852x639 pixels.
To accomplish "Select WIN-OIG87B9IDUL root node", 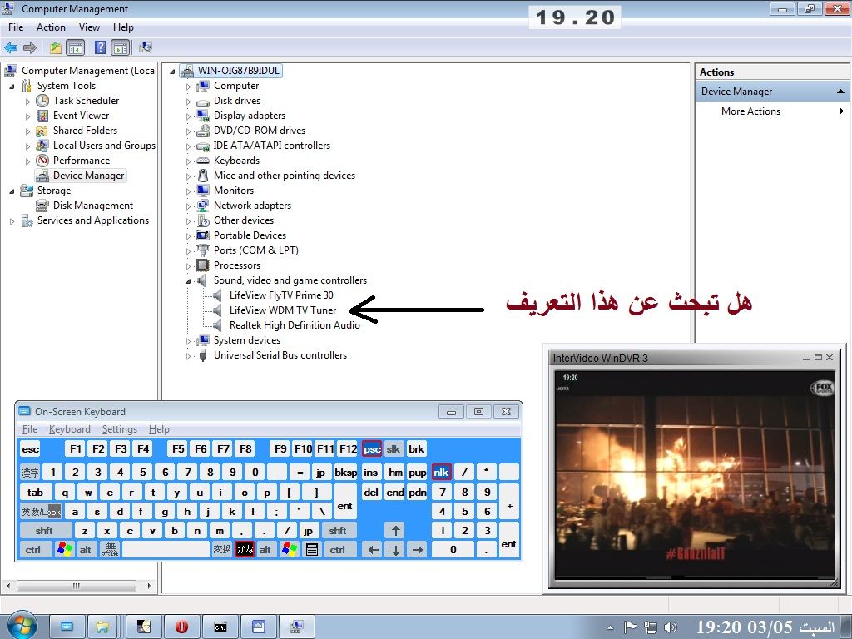I will tap(238, 71).
